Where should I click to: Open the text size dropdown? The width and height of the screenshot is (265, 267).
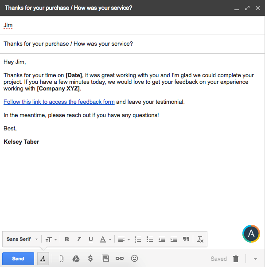click(x=51, y=240)
